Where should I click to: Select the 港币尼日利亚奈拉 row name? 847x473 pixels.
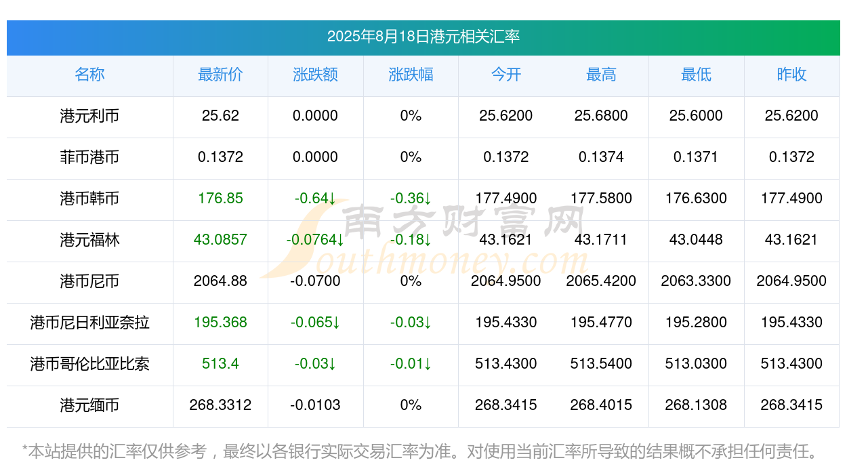(89, 323)
